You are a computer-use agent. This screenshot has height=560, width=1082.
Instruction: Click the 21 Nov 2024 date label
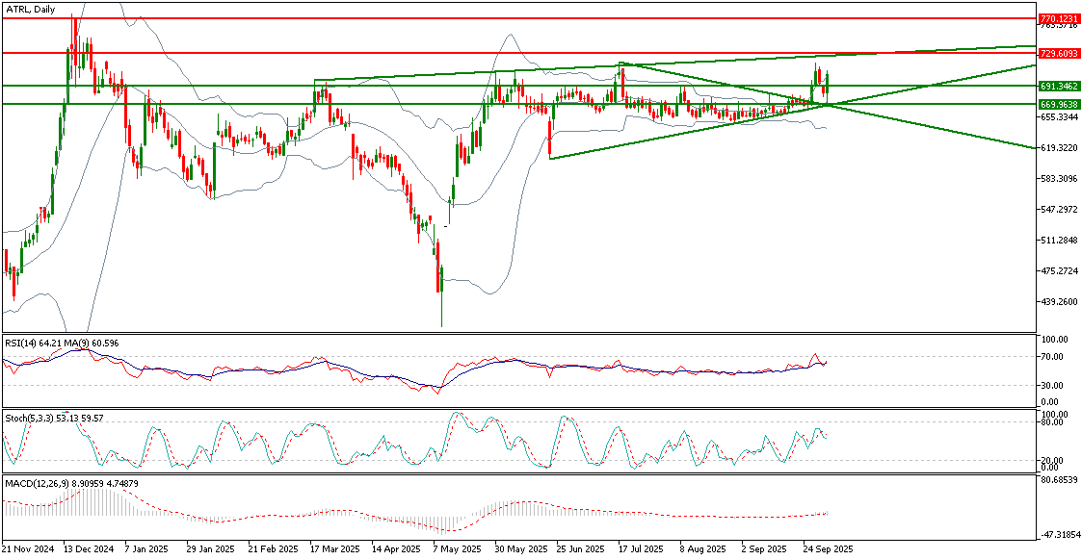point(29,549)
